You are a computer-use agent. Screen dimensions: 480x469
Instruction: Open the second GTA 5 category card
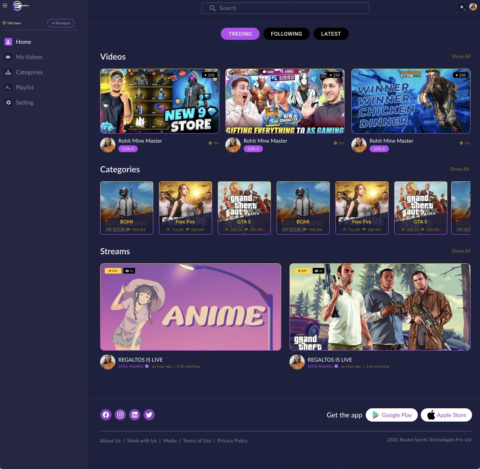click(421, 208)
